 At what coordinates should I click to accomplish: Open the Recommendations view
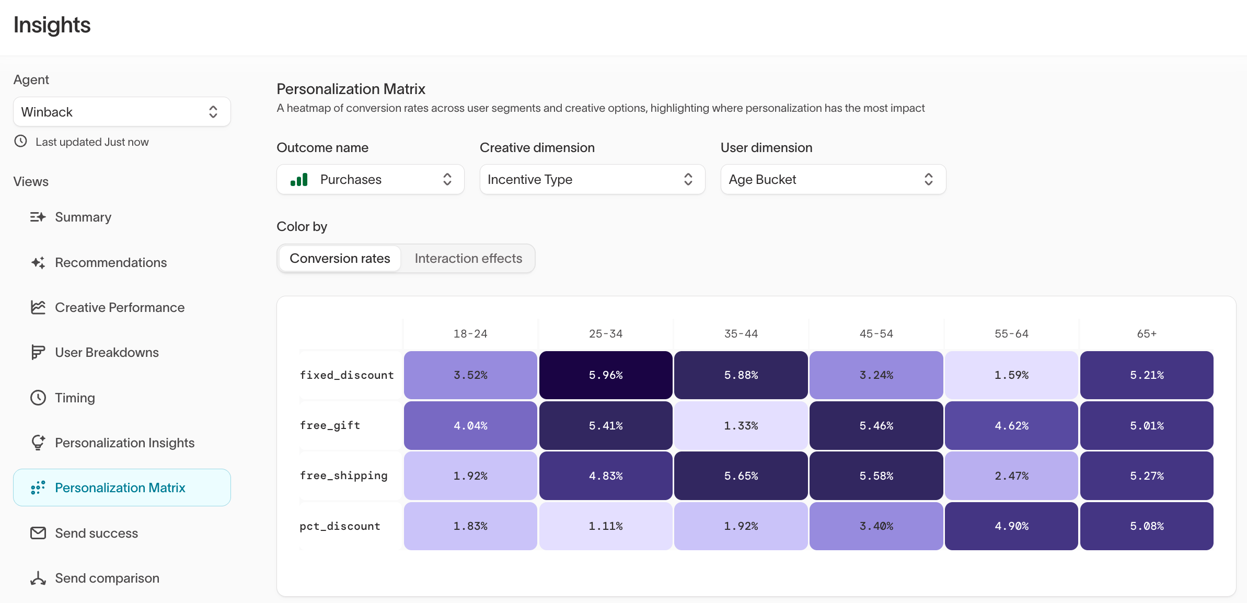pos(122,262)
